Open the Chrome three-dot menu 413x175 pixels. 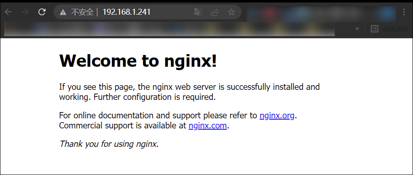pos(404,12)
